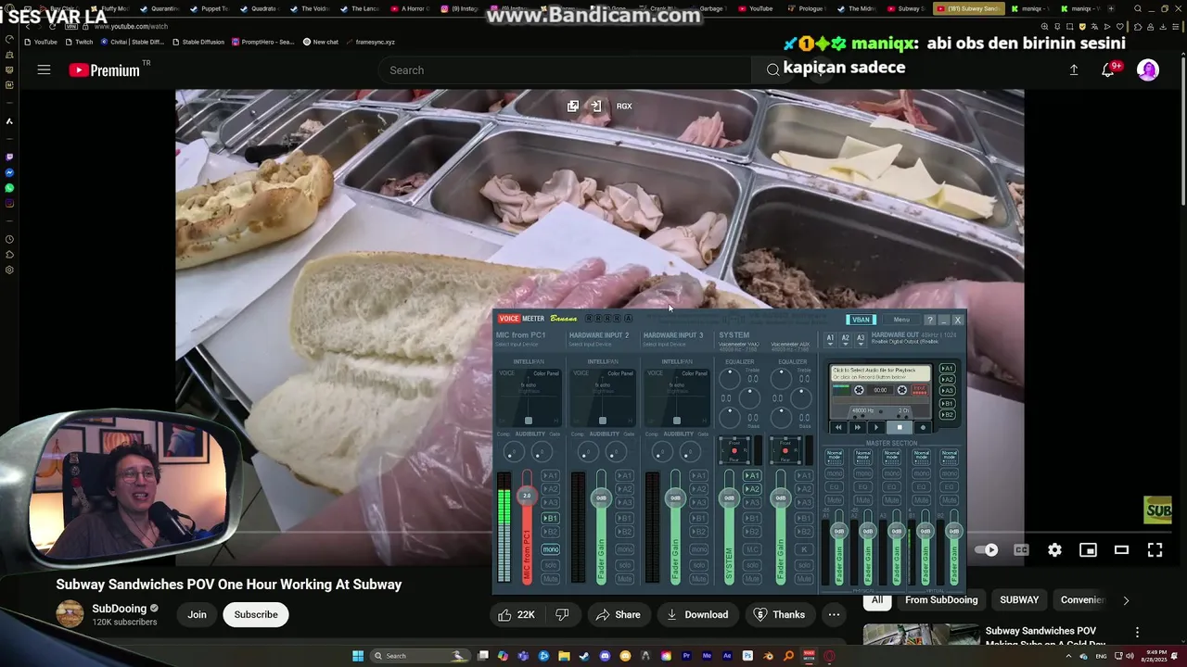1187x667 pixels.
Task: Join the SubDooing channel membership
Action: click(x=197, y=614)
